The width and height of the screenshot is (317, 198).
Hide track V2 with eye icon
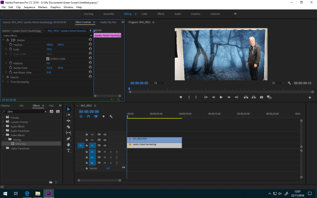(105, 140)
